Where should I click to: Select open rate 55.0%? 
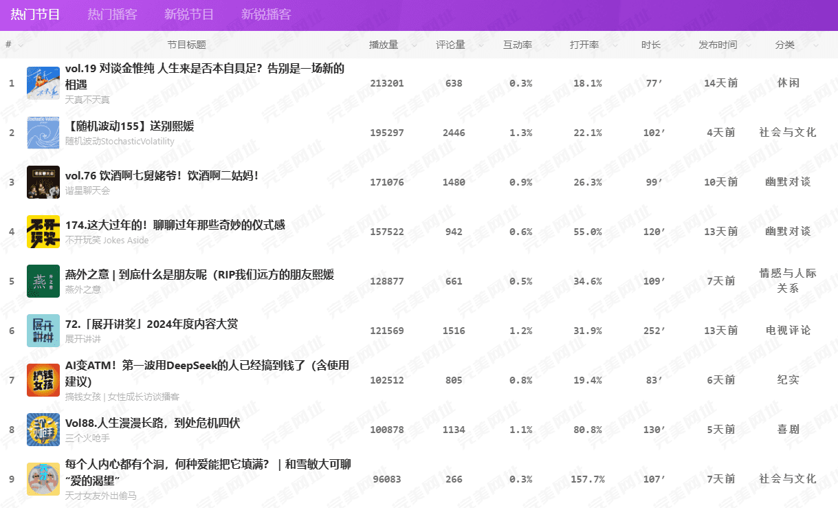click(588, 232)
